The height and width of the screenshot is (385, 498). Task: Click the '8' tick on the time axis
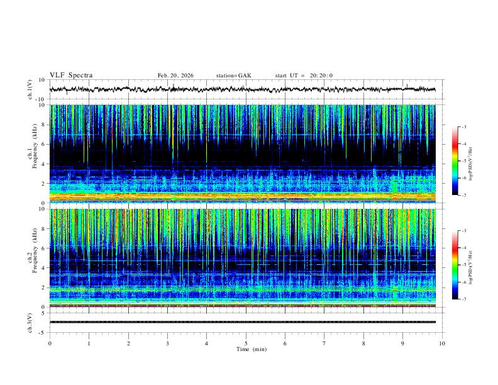coord(363,343)
